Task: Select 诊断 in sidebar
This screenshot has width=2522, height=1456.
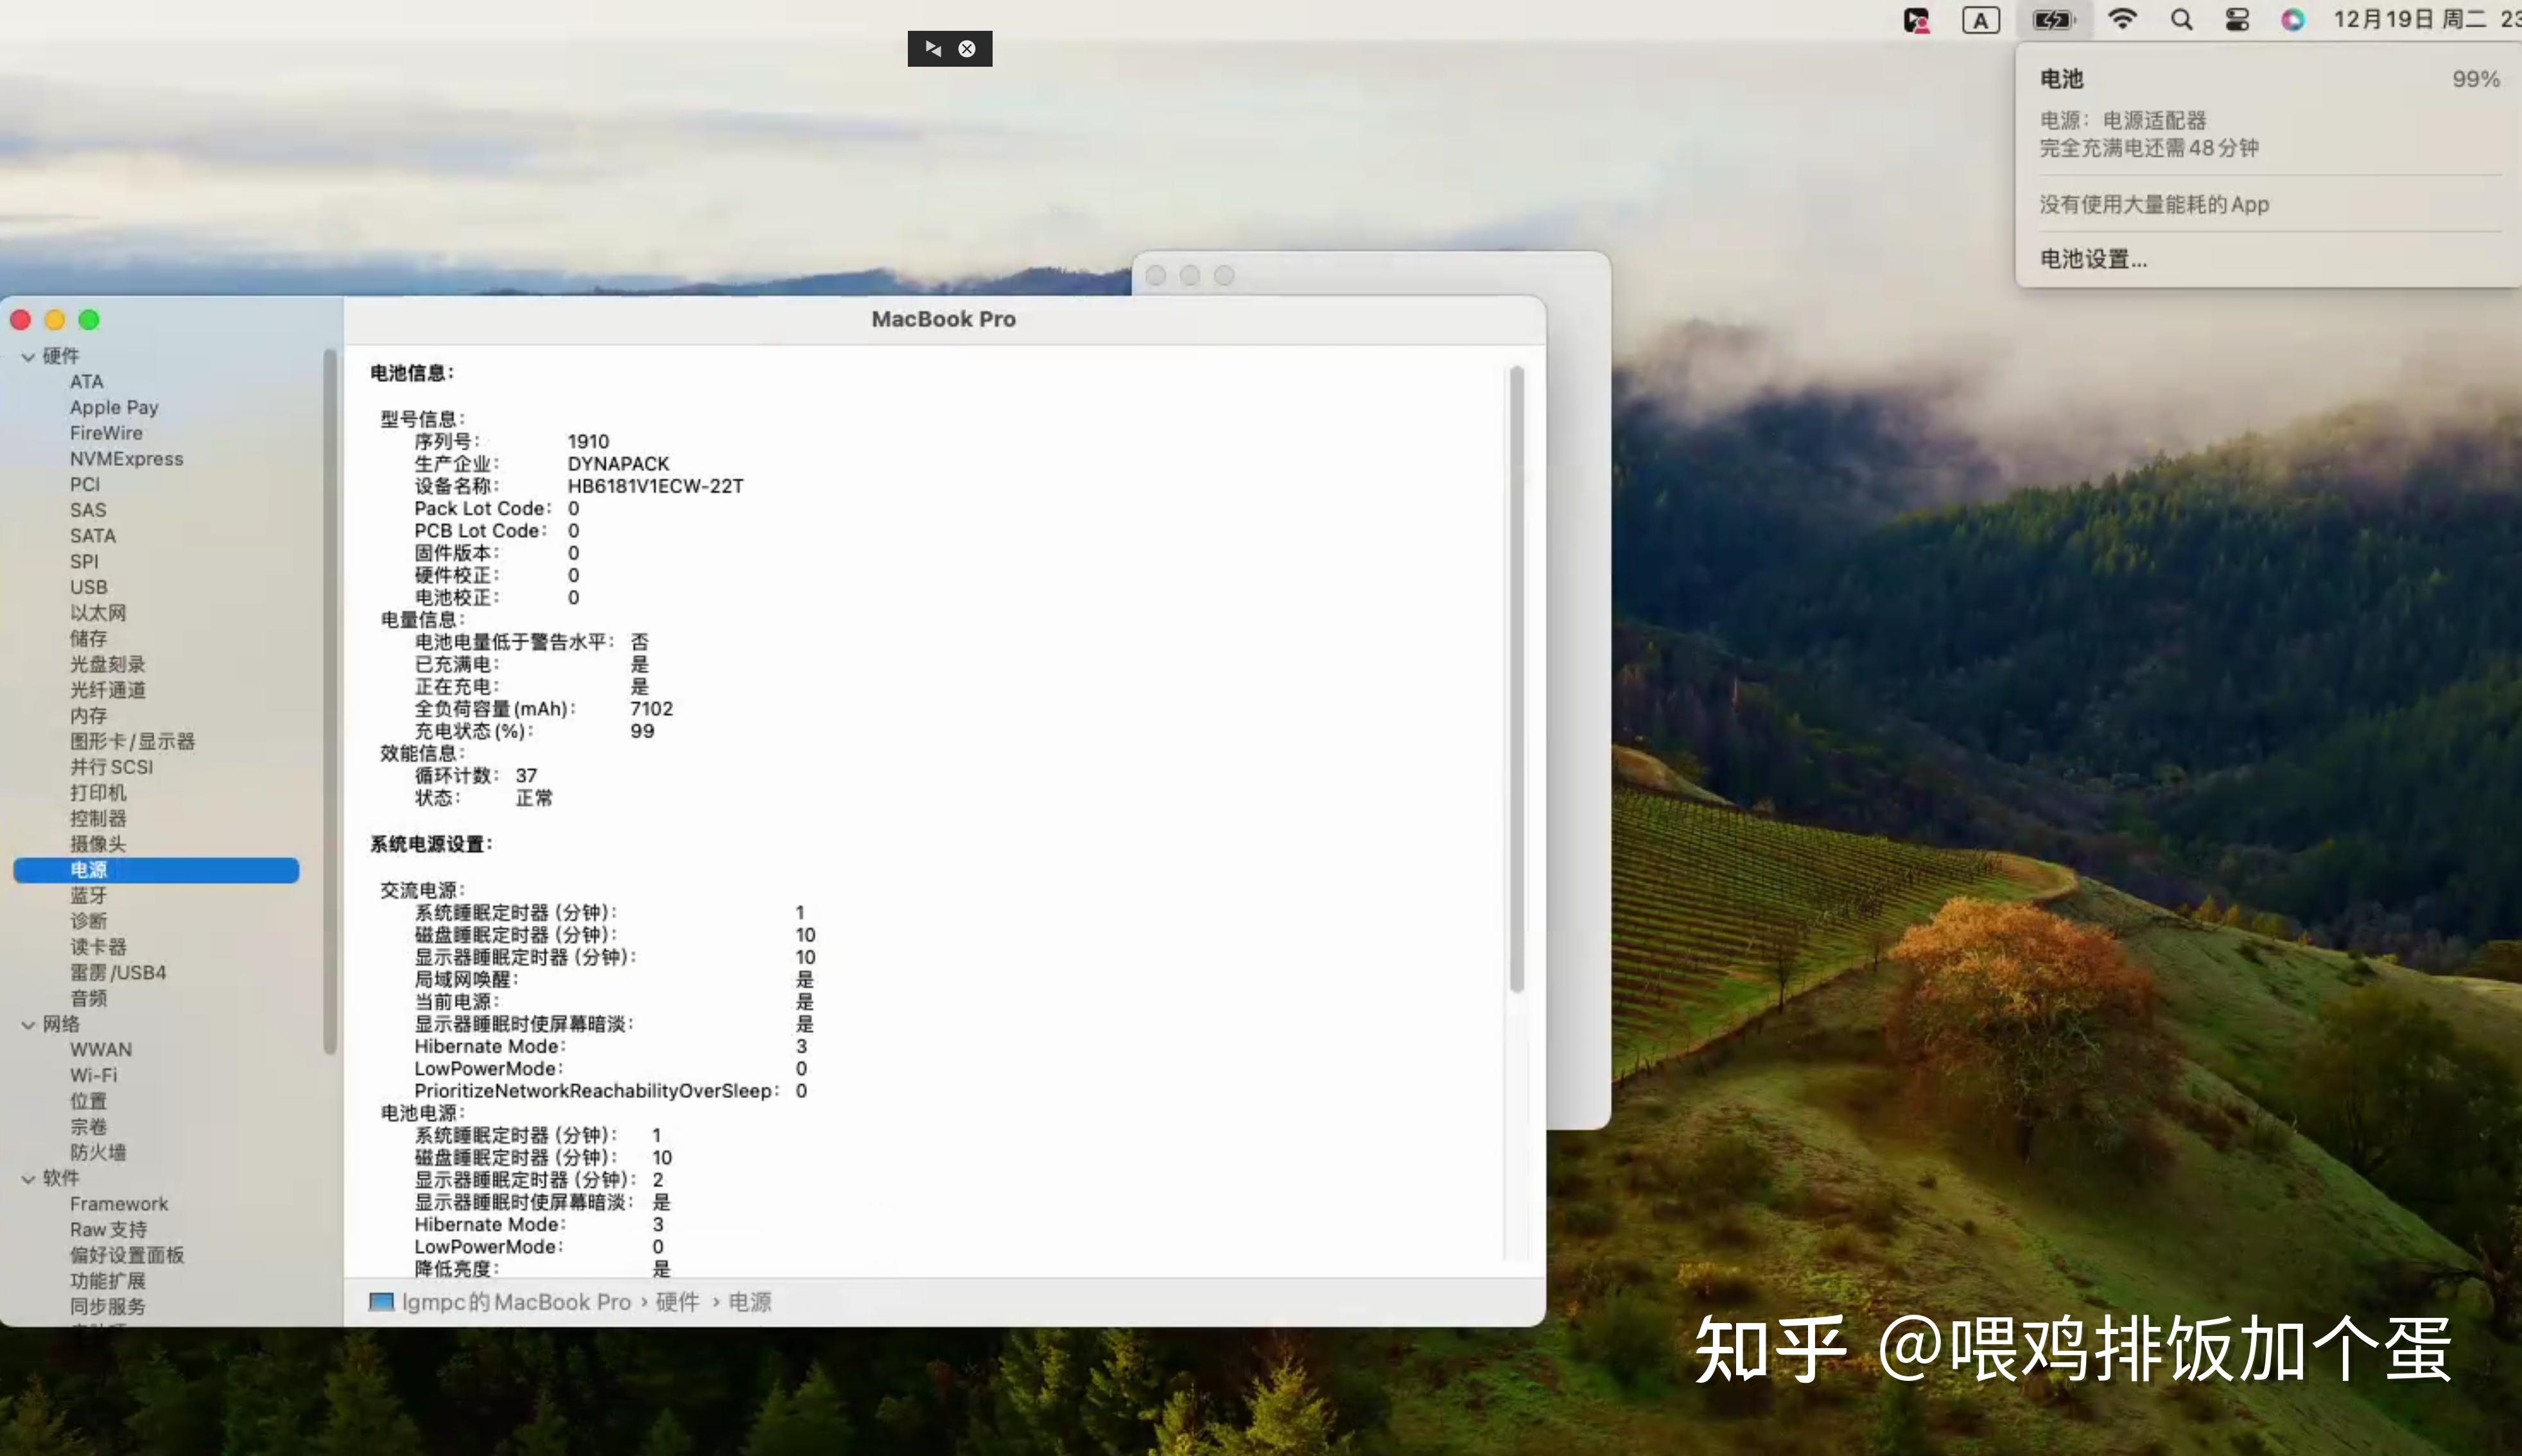Action: pyautogui.click(x=88, y=920)
